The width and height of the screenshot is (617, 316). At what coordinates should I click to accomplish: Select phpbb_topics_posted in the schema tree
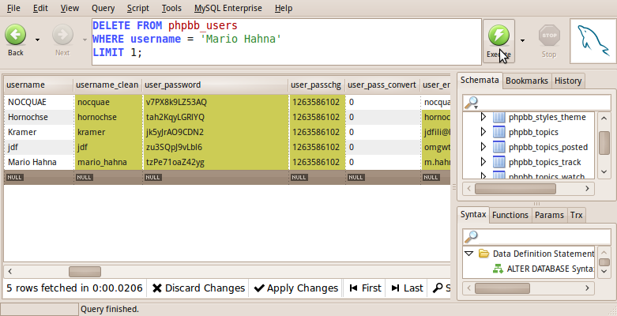pyautogui.click(x=548, y=147)
